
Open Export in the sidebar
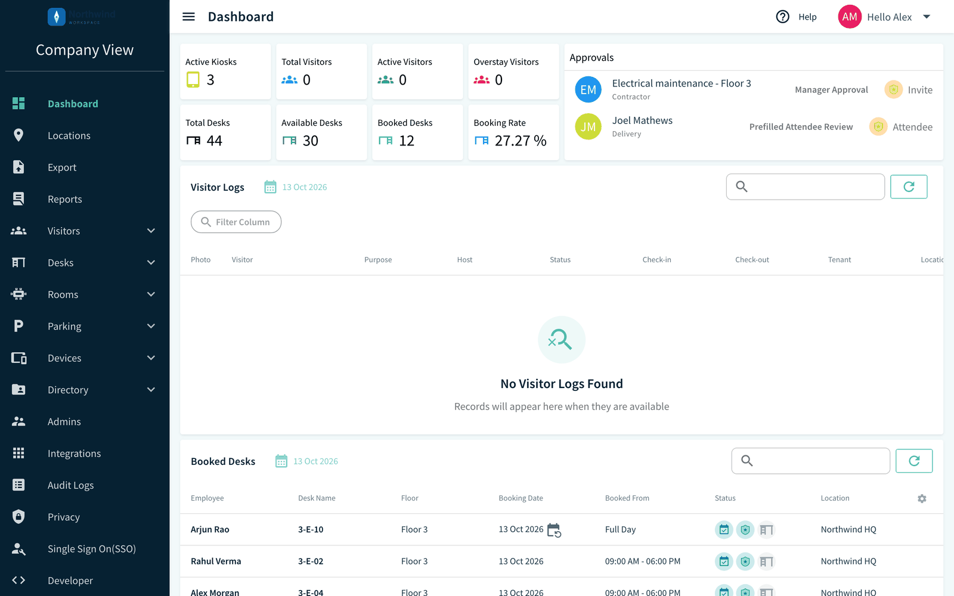85,167
